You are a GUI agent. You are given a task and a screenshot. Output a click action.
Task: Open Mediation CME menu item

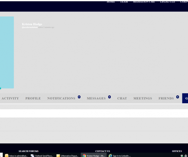coord(144,2)
